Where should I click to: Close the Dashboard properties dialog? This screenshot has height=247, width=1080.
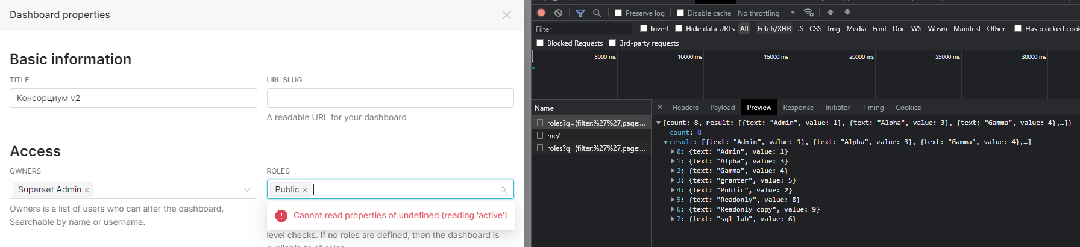click(507, 15)
